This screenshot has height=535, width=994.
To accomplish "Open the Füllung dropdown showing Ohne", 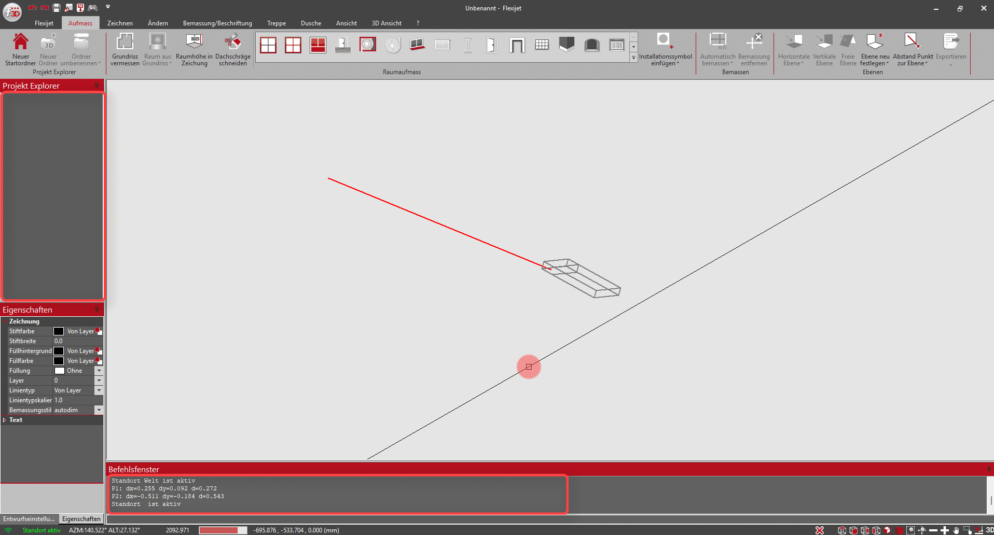I will [99, 371].
